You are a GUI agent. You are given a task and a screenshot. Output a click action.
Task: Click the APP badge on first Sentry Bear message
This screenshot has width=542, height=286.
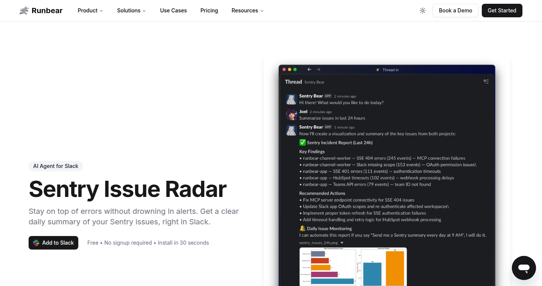(328, 96)
